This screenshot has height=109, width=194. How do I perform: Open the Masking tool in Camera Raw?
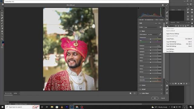pos(167,16)
